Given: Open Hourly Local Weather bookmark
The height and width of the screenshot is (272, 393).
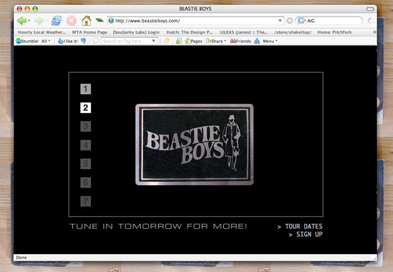Looking at the screenshot, I should (x=42, y=33).
